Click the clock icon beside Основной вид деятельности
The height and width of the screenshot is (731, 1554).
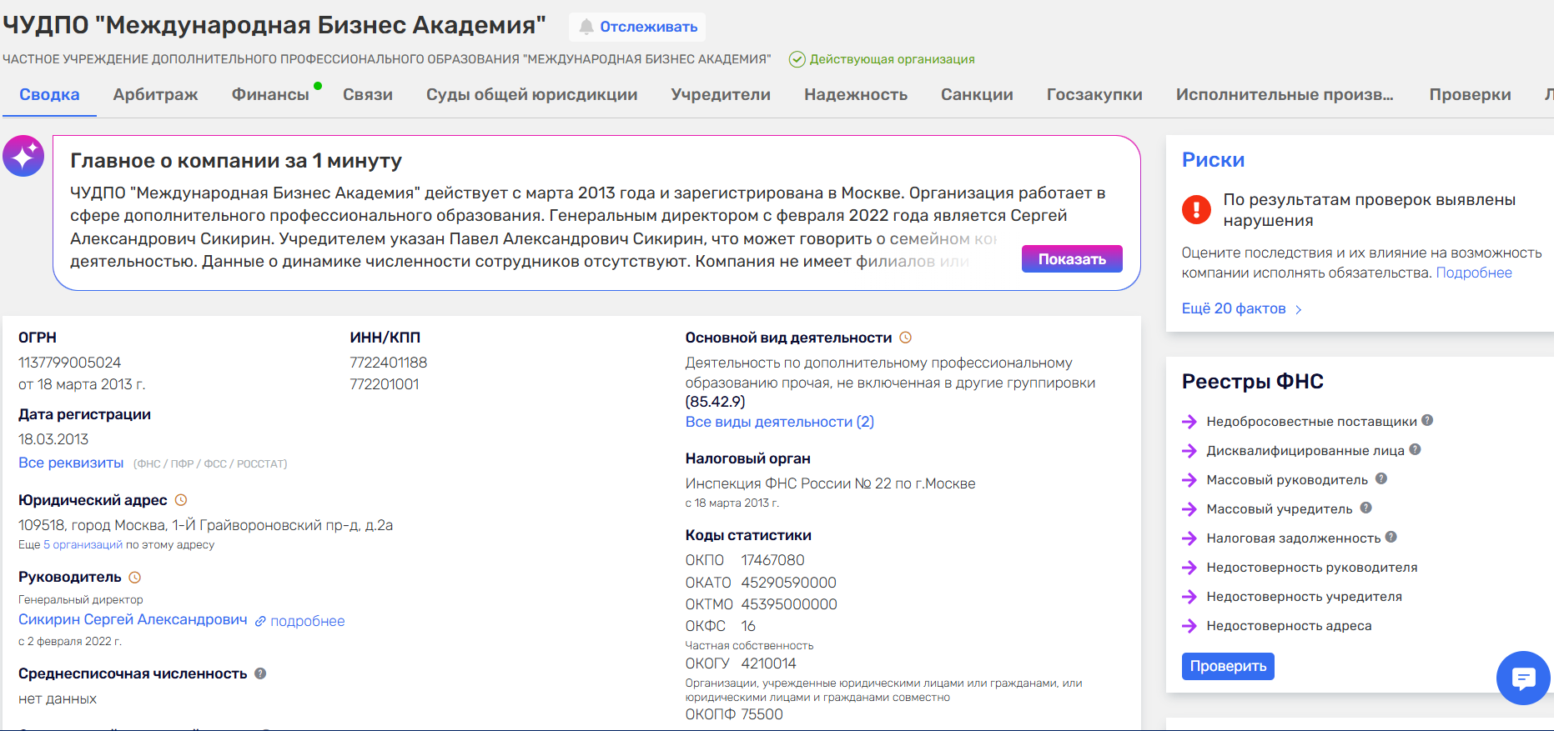point(905,338)
